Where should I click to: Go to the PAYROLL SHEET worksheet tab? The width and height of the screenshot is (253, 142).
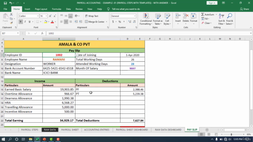tap(70, 130)
